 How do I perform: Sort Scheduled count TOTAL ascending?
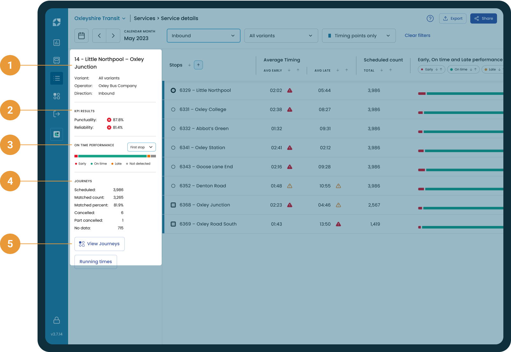(x=390, y=70)
